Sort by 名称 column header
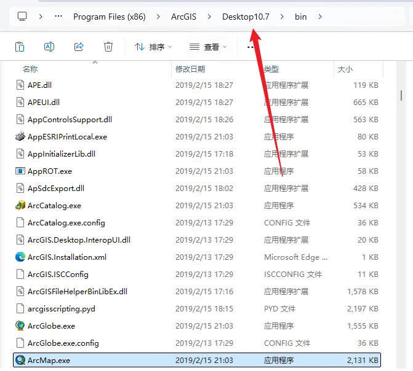Image resolution: width=413 pixels, height=371 pixels. (x=30, y=69)
